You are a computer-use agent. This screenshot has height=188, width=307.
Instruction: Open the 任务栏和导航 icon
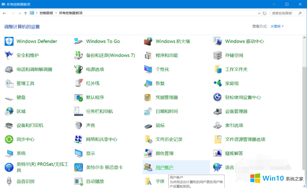pyautogui.click(x=79, y=111)
